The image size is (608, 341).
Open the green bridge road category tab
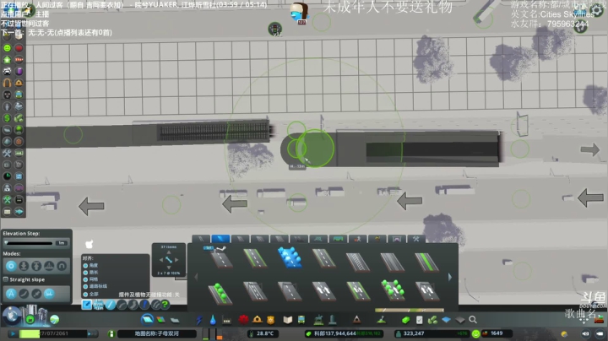(338, 239)
